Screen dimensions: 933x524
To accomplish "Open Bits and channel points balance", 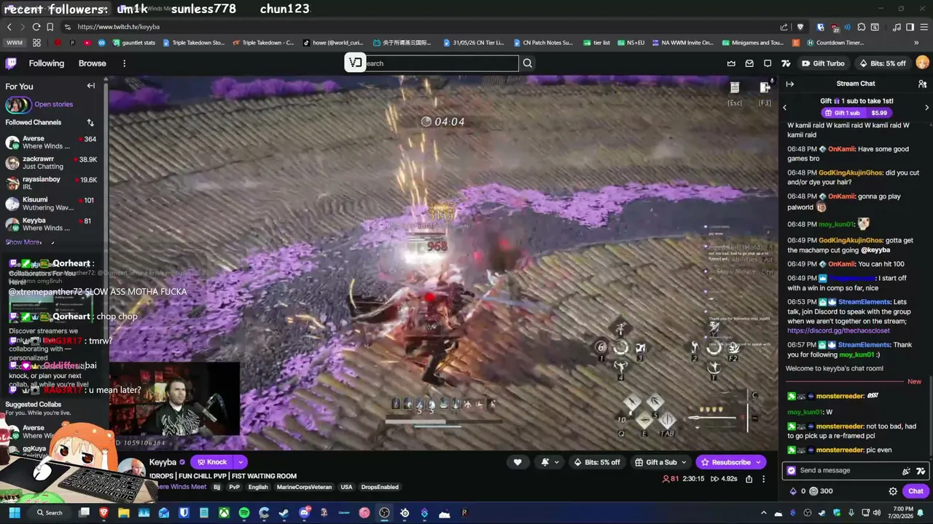I will tap(811, 491).
